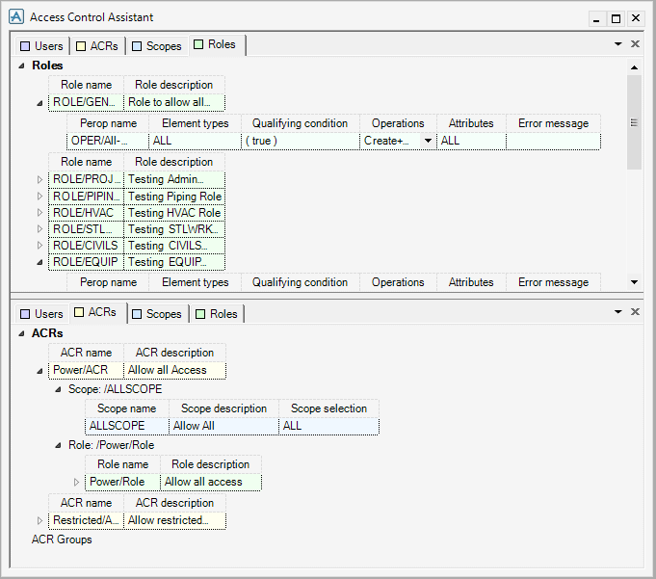Viewport: 656px width, 579px height.
Task: Select the 'Testing Admin...' description cell
Action: click(x=174, y=179)
